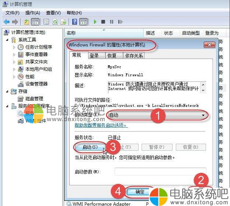230x206 pixels.
Task: Collapse the 系统工具 tree node
Action: point(7,40)
